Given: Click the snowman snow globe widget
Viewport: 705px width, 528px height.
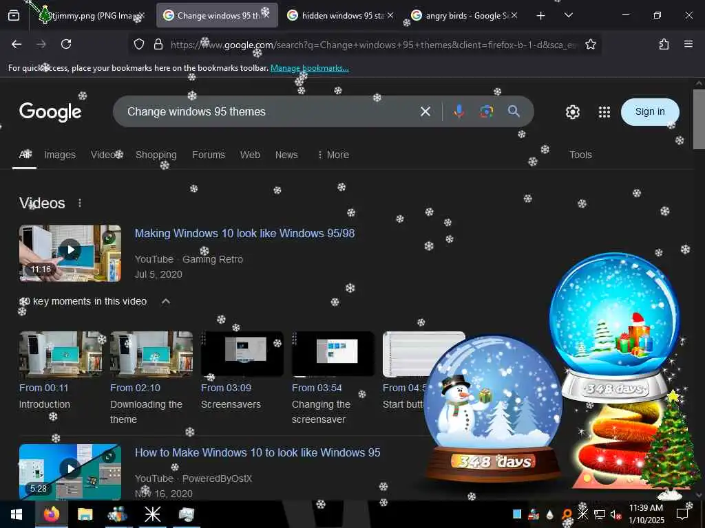Looking at the screenshot, I should (x=493, y=408).
